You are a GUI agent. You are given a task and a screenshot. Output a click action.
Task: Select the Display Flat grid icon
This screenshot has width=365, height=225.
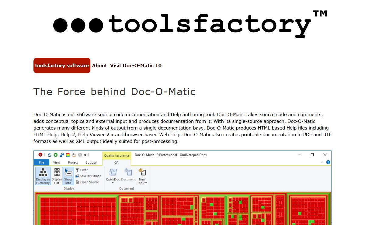[57, 176]
